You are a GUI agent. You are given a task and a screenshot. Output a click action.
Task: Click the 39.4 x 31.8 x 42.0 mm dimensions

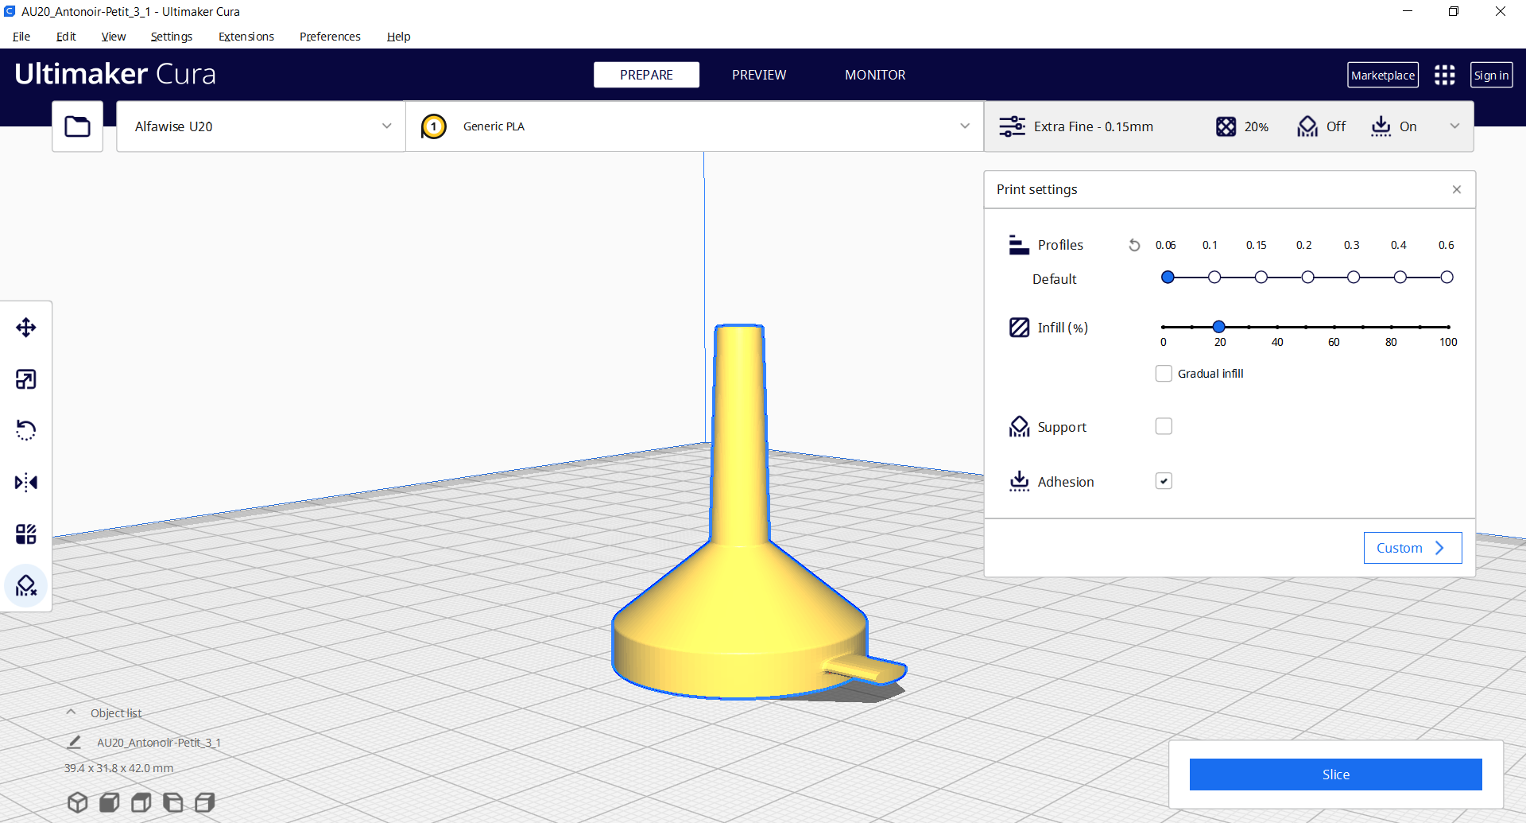118,768
